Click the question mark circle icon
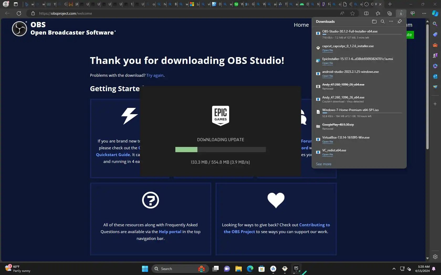Screen dimensions: 441x275 pyautogui.click(x=150, y=200)
